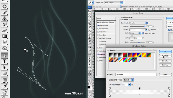Uncheck Align with Layer

pos(143,33)
